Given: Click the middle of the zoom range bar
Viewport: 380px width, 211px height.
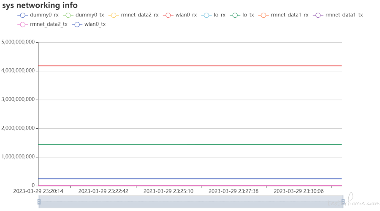Looking at the screenshot, I should coord(191,202).
